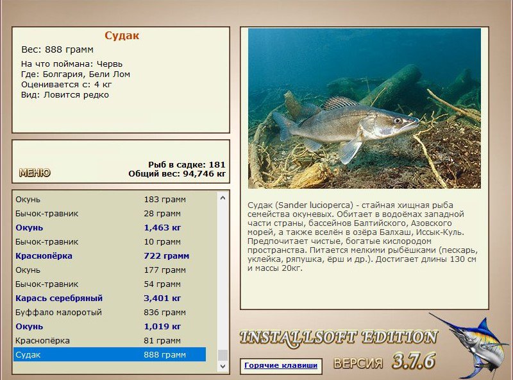Select the Бычок-травник 54 грамм row
Image resolution: width=513 pixels, height=380 pixels.
tap(110, 284)
